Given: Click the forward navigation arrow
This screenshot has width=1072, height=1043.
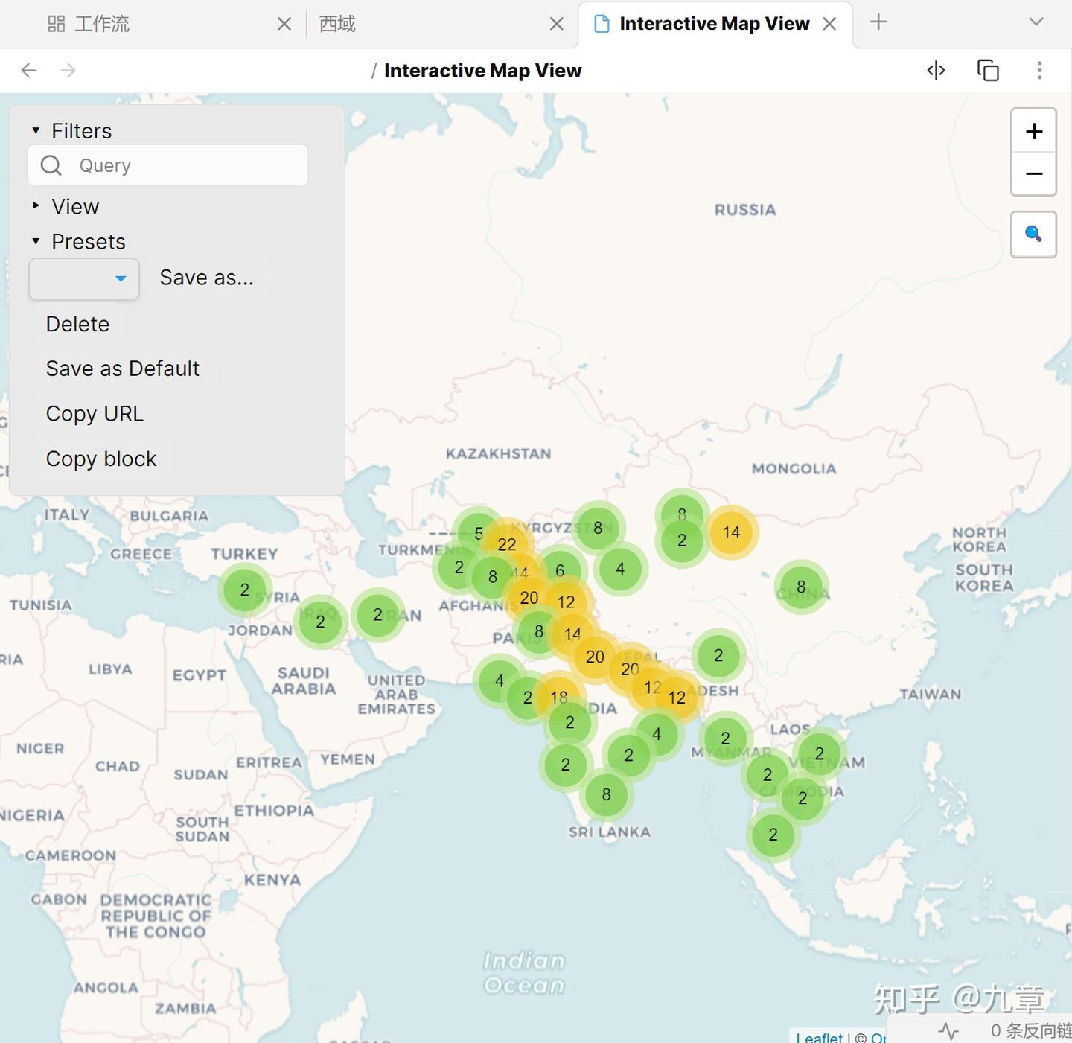Looking at the screenshot, I should [68, 70].
